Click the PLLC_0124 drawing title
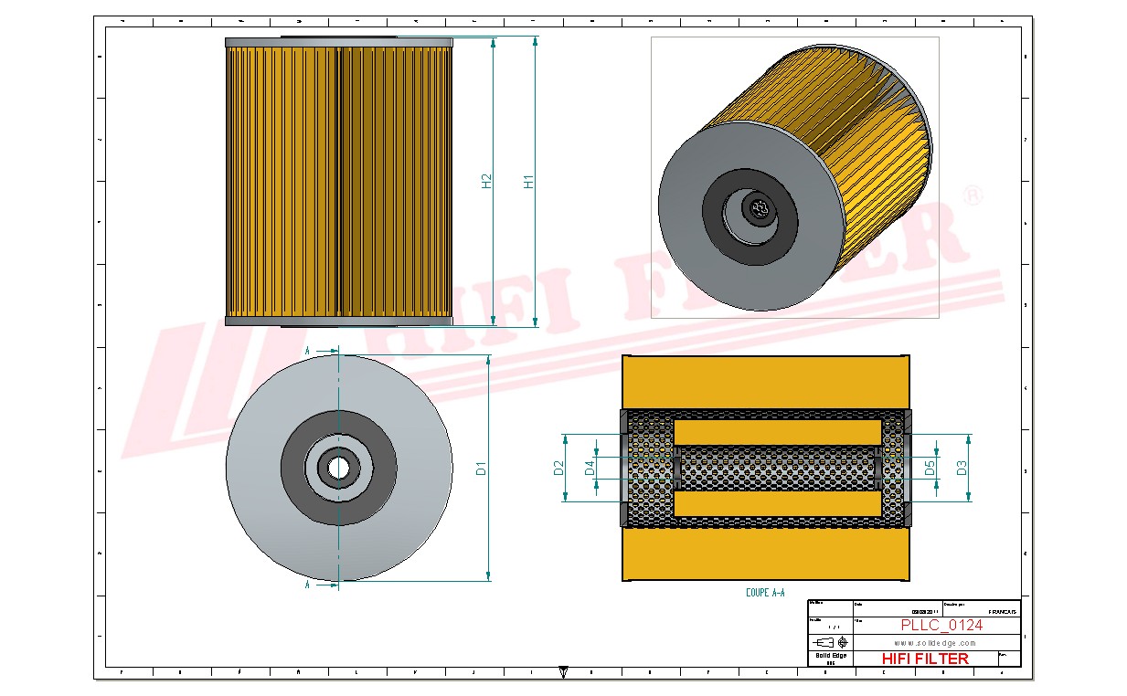1127x696 pixels. [941, 626]
